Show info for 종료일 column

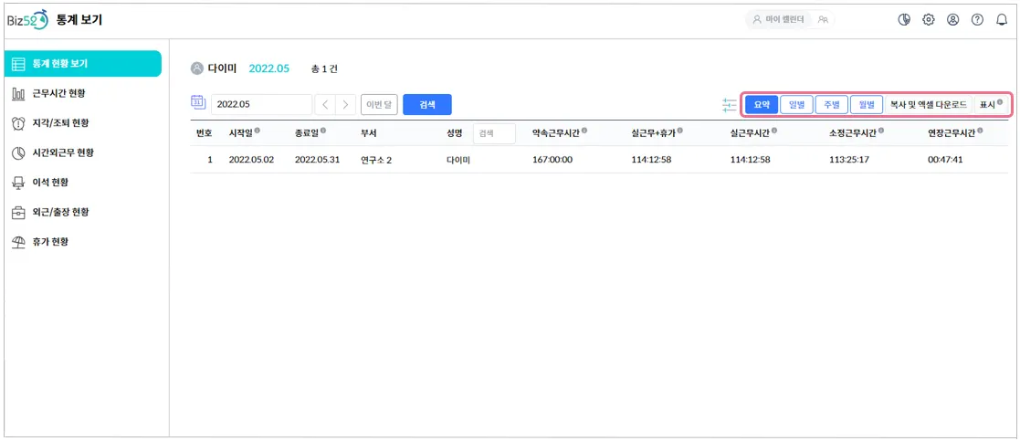pos(323,131)
